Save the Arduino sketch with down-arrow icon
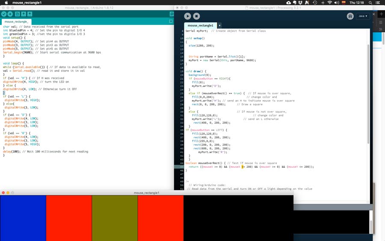Viewport: 385px width, 241px height. point(30,14)
